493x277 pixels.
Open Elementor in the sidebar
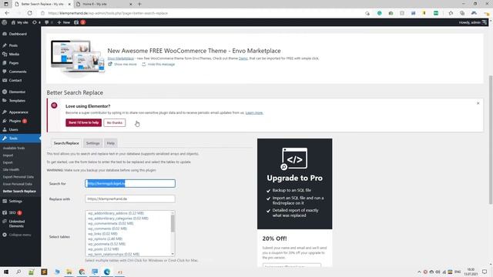coord(17,92)
